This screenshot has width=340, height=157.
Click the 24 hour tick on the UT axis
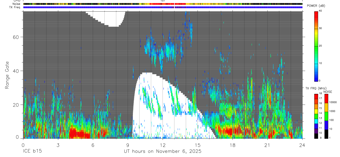pyautogui.click(x=302, y=145)
